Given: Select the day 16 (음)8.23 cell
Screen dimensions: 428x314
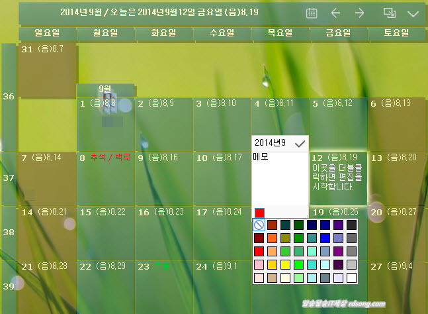Looking at the screenshot, I should (164, 233).
